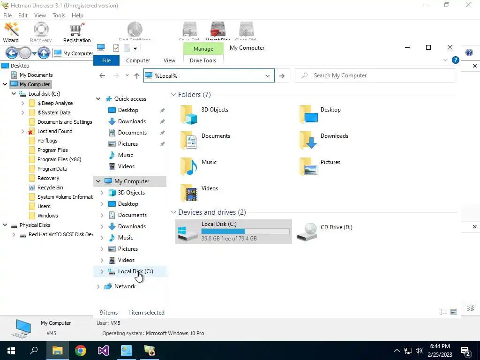Collapse Physical Disks in Hetman tree
Screen dimensions: 480x360
(5, 225)
